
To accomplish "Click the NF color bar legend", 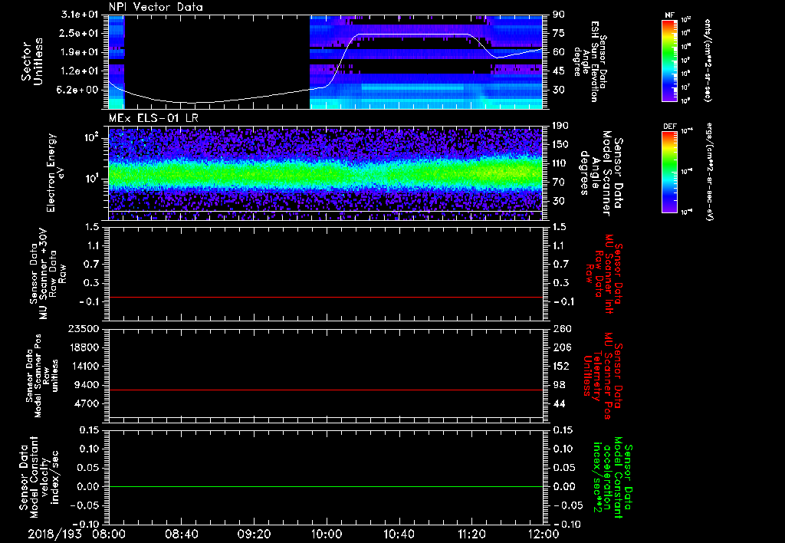I will pos(669,60).
